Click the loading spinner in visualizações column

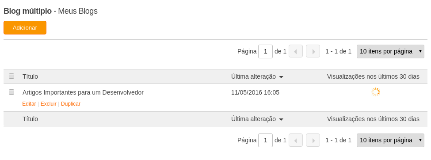click(376, 92)
